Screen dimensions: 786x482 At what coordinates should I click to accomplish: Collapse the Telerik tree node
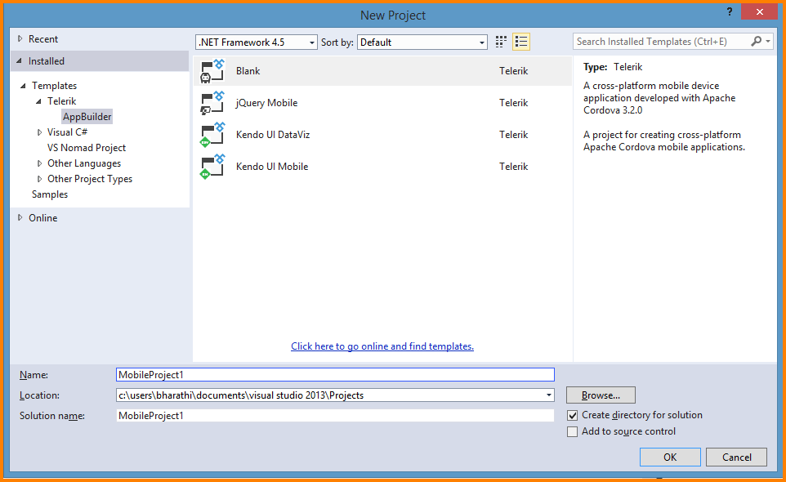[x=38, y=101]
